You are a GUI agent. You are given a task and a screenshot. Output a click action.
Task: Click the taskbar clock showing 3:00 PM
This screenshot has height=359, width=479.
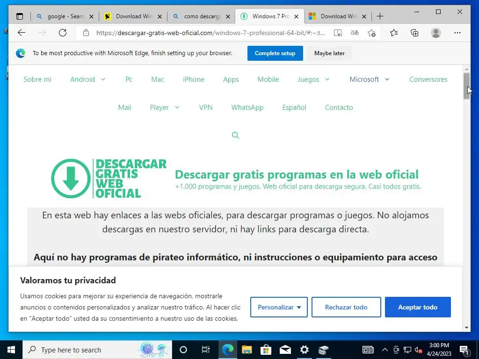coord(439,350)
